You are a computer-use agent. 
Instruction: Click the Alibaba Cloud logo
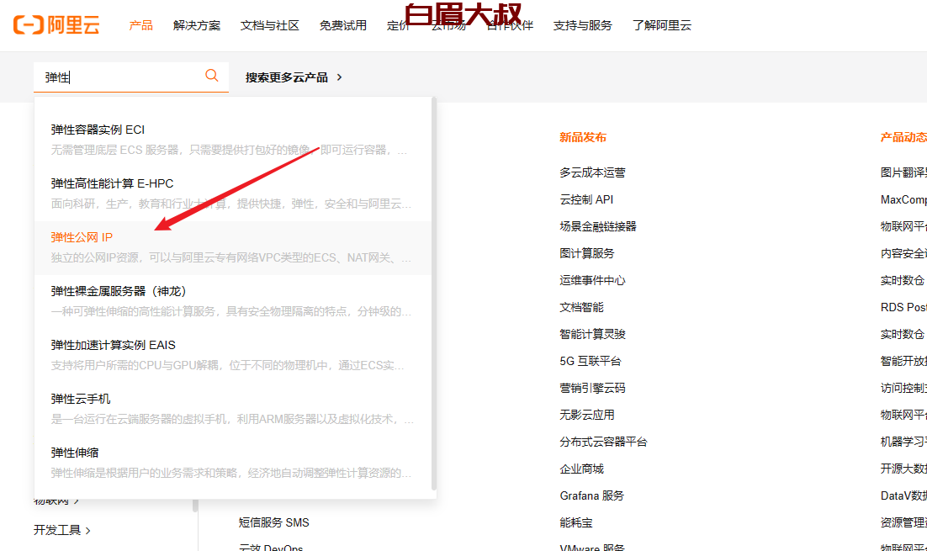click(x=56, y=25)
